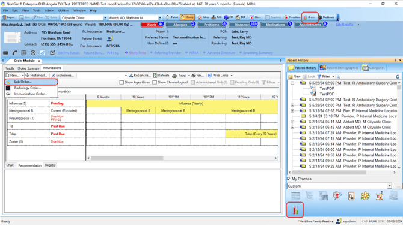Click the Print icon in immunizations toolbar
The width and height of the screenshot is (403, 226).
(x=179, y=76)
